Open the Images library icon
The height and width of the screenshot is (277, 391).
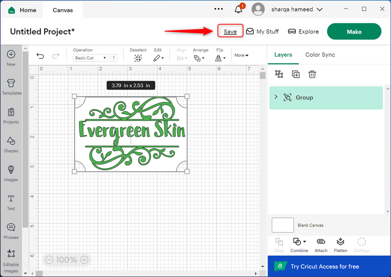[11, 173]
